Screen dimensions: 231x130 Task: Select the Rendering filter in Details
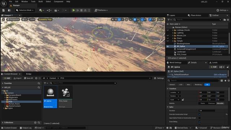[198, 84]
